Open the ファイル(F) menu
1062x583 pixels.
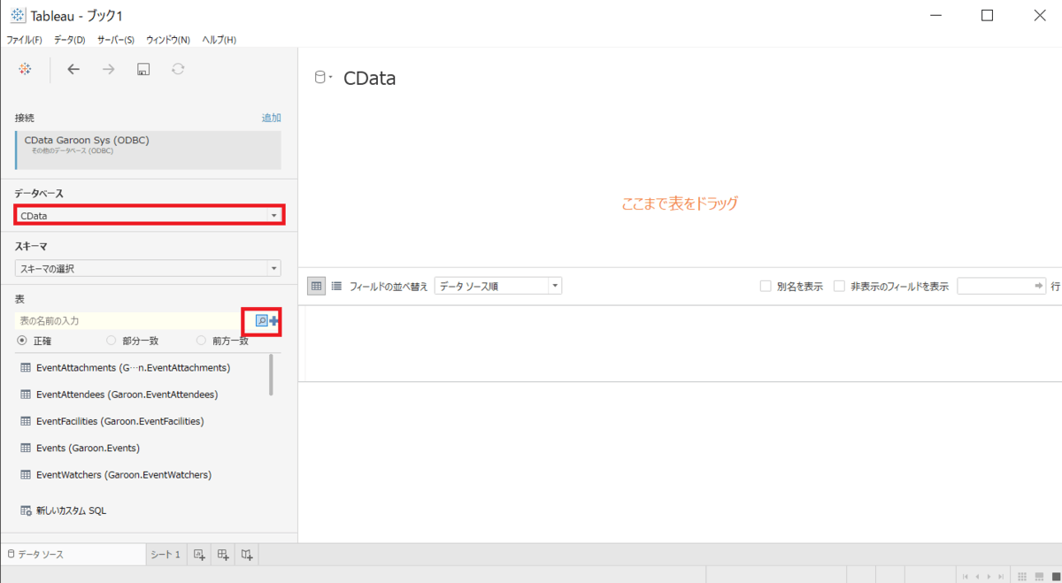25,40
